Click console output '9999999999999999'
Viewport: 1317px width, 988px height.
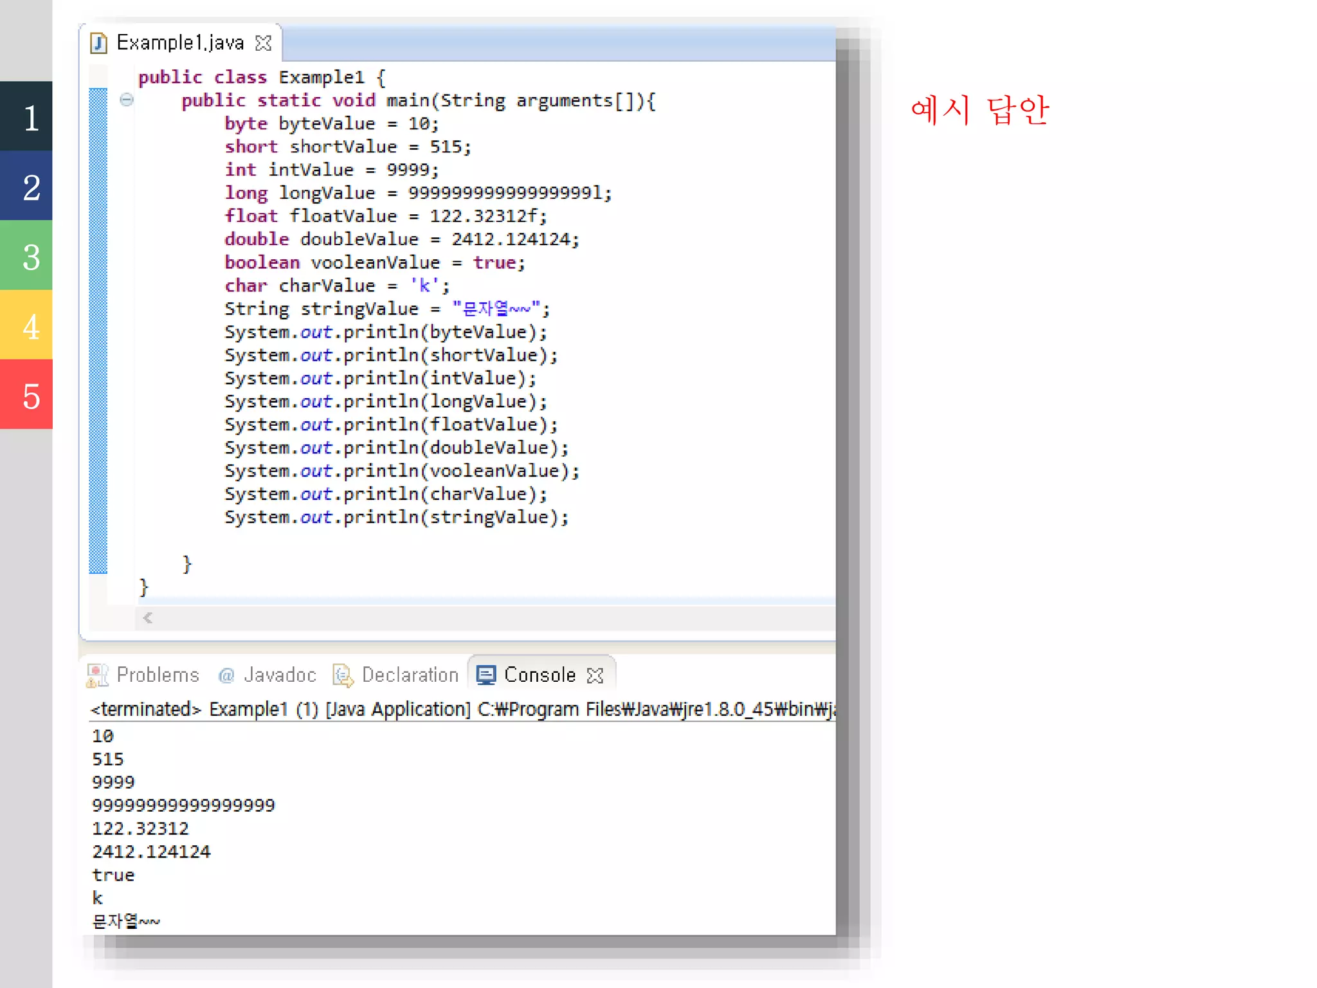tap(183, 805)
